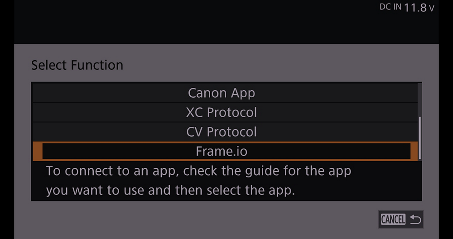
Task: Click the function list scrollbar thumb
Action: click(420, 138)
